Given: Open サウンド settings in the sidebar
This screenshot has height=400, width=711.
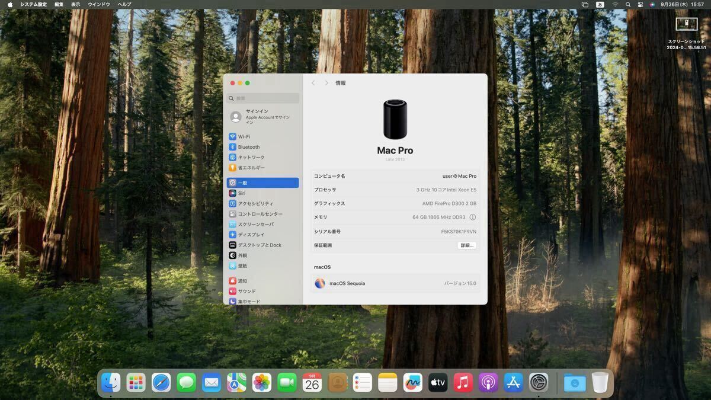Looking at the screenshot, I should pyautogui.click(x=262, y=291).
